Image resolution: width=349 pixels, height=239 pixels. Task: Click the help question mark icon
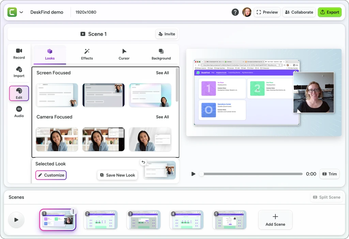pyautogui.click(x=235, y=12)
